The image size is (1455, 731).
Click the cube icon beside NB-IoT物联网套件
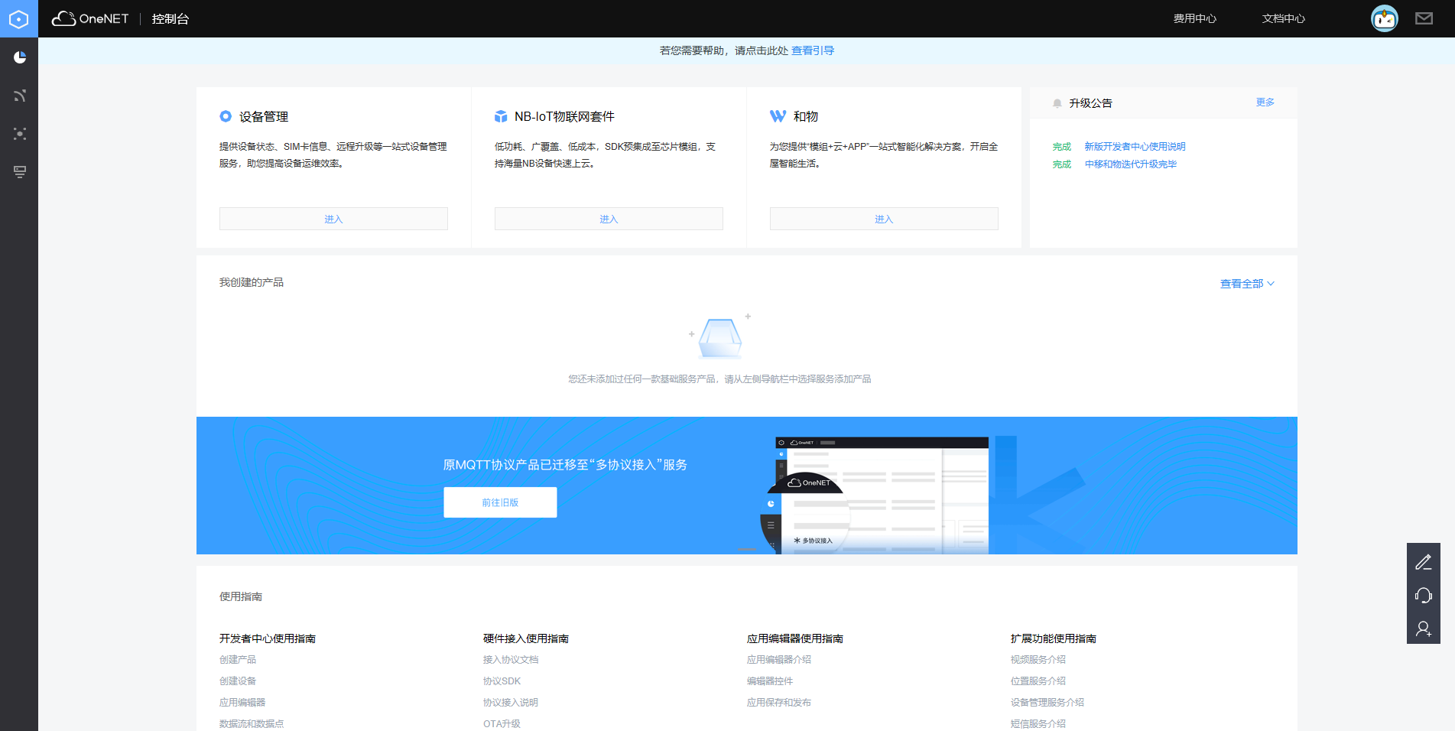point(501,116)
